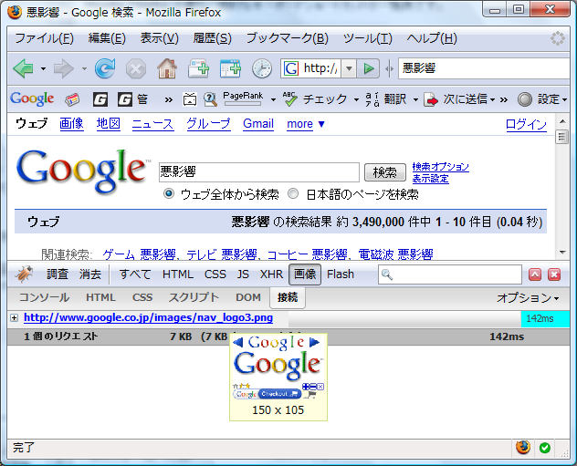
Task: Filter network requests by すべて
Action: (135, 274)
